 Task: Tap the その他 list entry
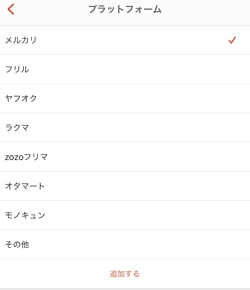[x=125, y=245]
